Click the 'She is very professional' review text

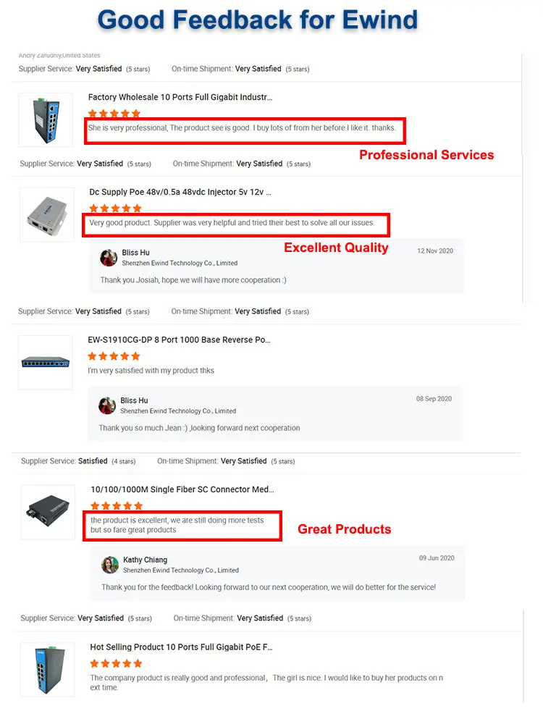click(242, 128)
